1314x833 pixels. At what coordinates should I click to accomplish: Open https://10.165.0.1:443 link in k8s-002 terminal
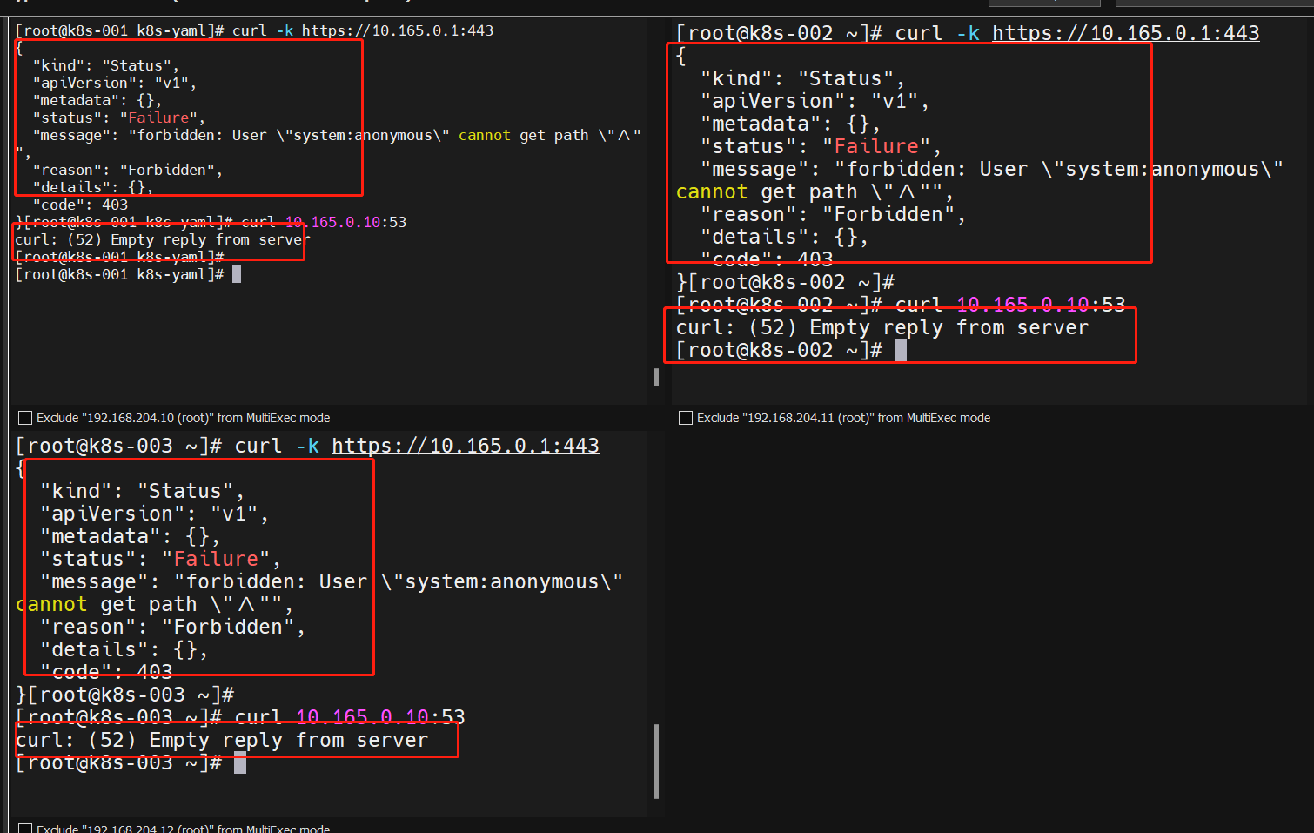[1126, 33]
